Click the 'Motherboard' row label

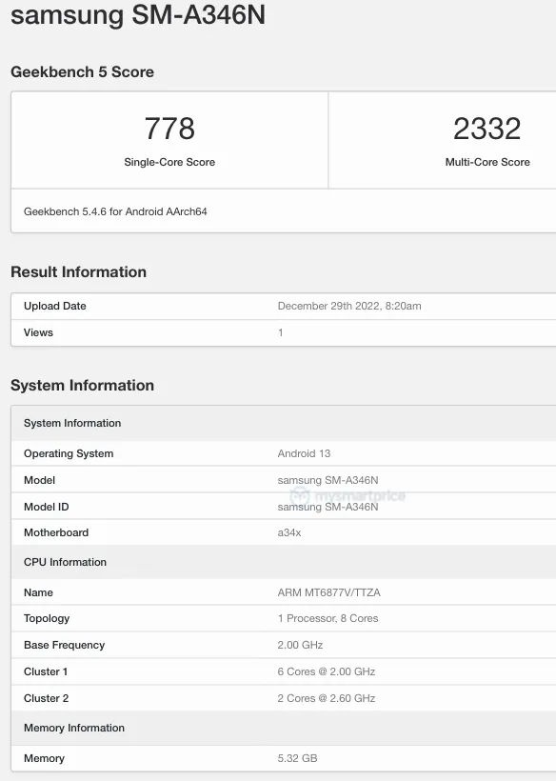pyautogui.click(x=56, y=532)
